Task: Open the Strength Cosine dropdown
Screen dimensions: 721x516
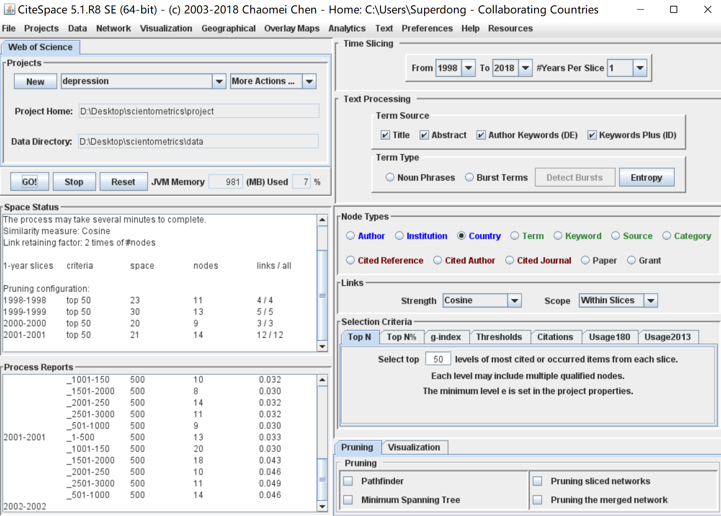Action: pos(514,300)
